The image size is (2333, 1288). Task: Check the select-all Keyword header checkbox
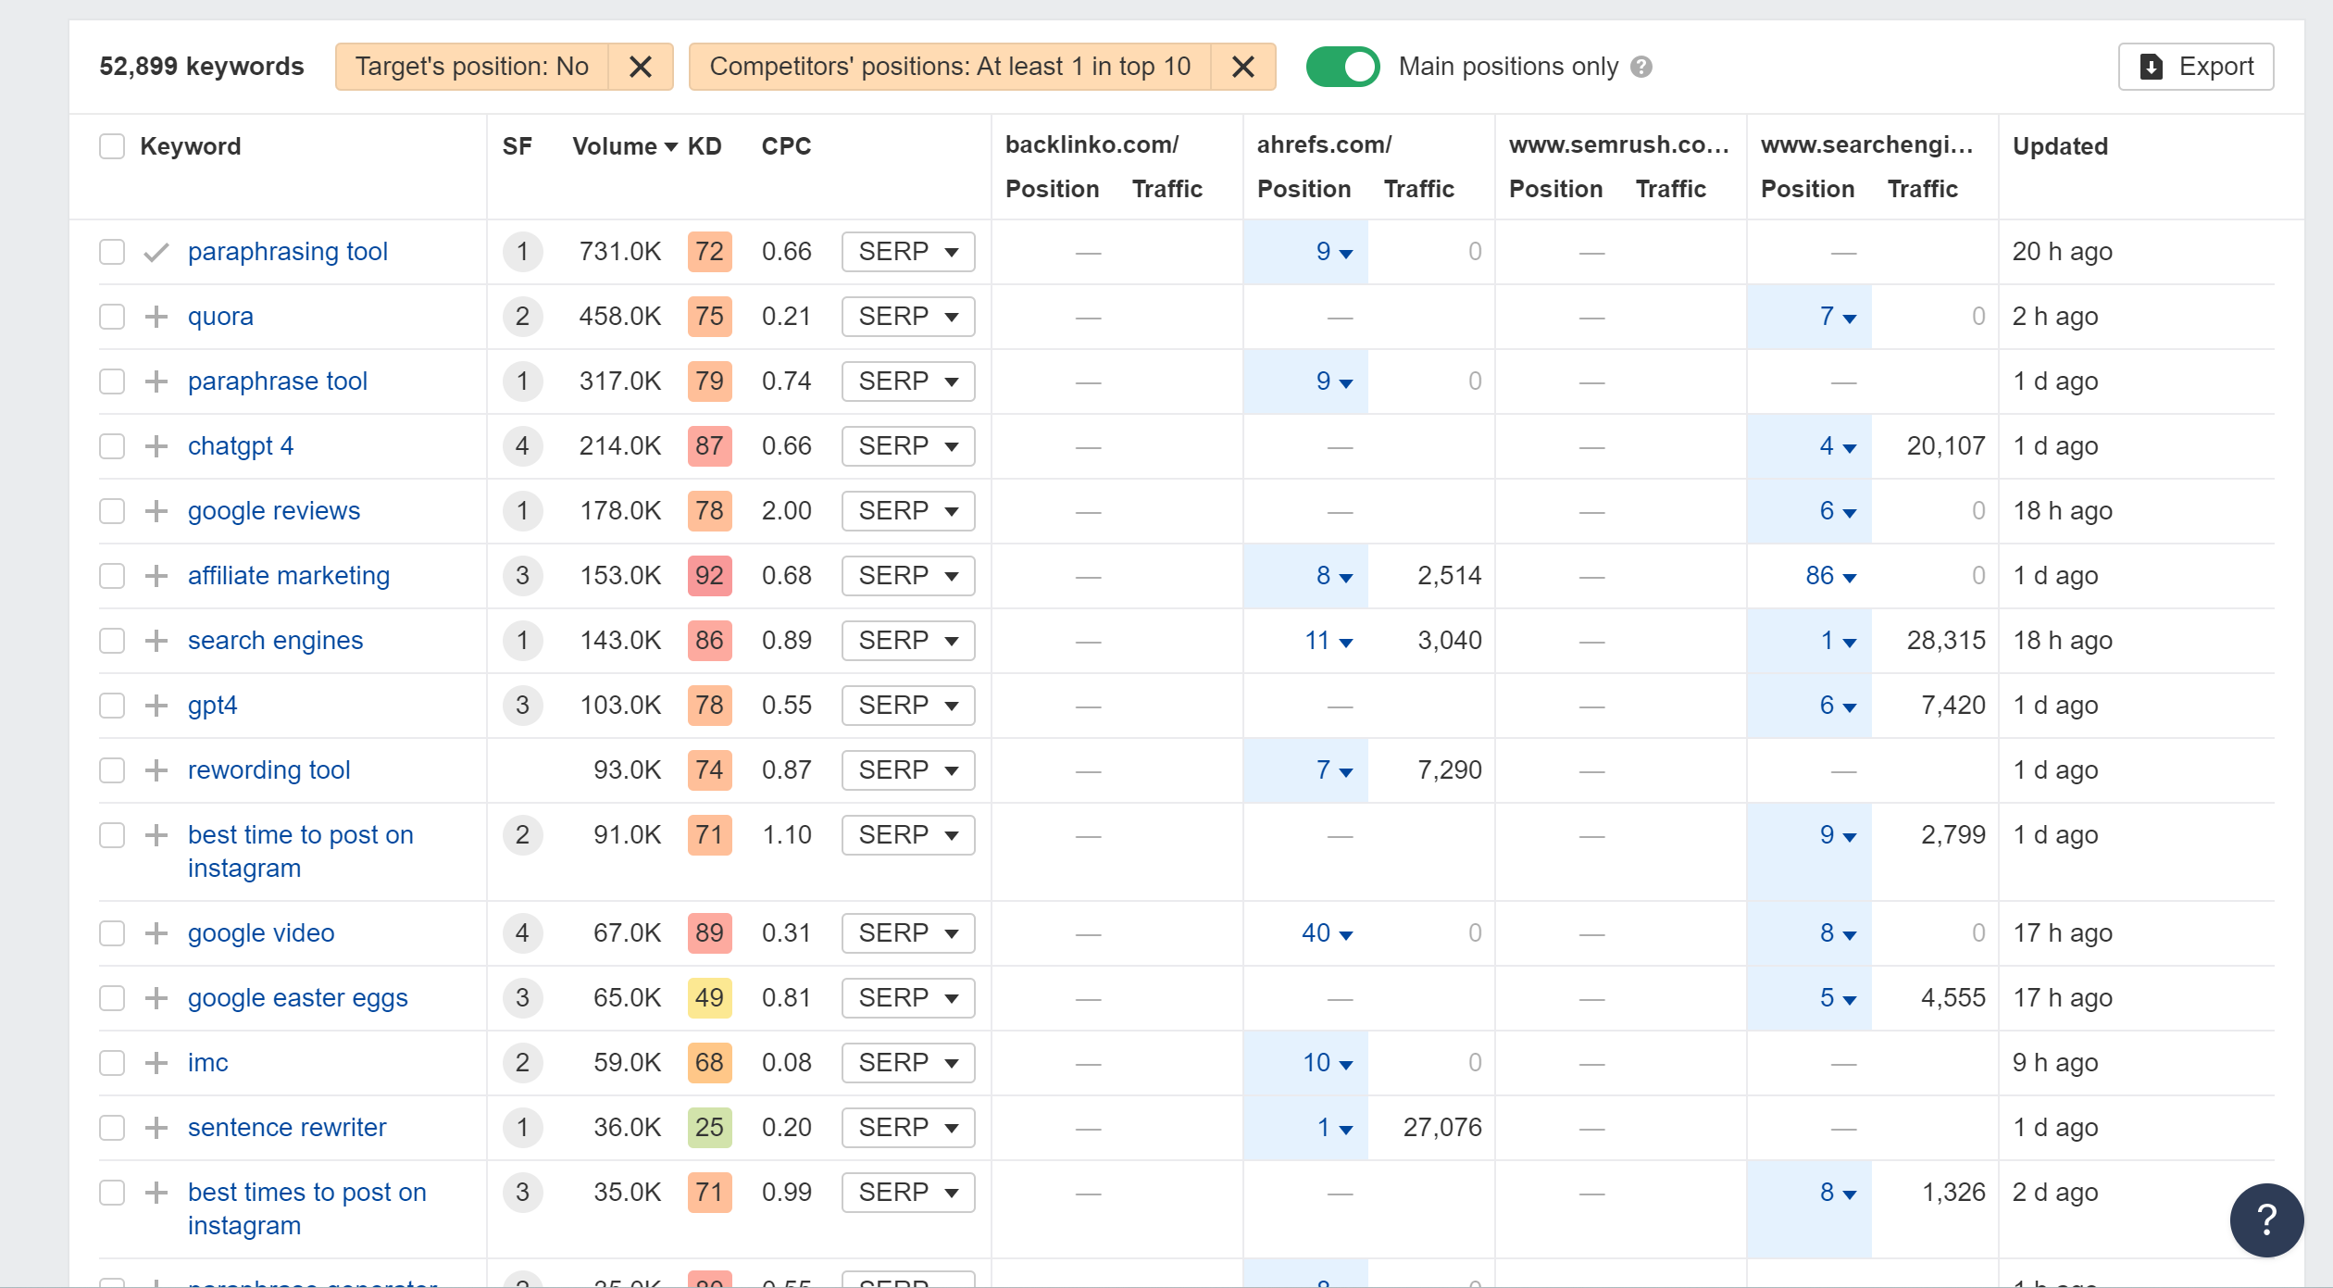(112, 146)
